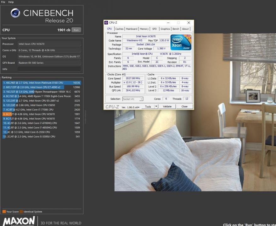The image size is (276, 226).
Task: Select ranking row AMD Ryzen 7 1700X
Action: point(42,96)
